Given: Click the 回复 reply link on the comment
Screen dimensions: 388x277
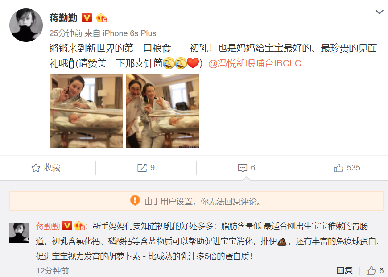Looking at the screenshot, I should point(344,271).
